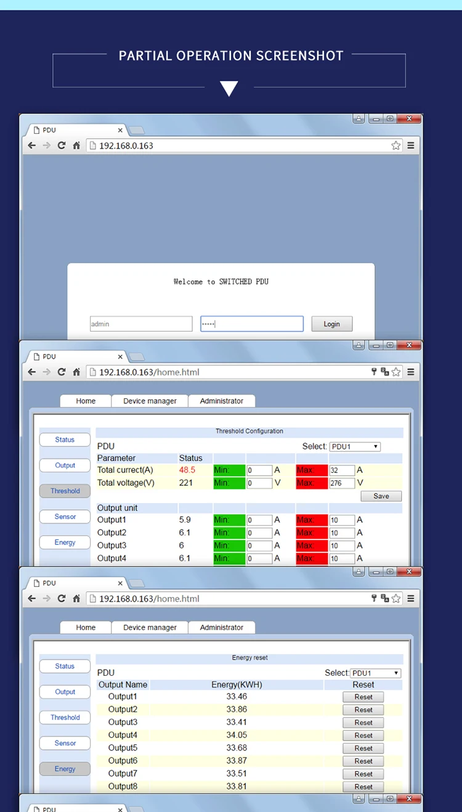
Task: Click translate icon in Threshold window address bar
Action: pos(385,372)
